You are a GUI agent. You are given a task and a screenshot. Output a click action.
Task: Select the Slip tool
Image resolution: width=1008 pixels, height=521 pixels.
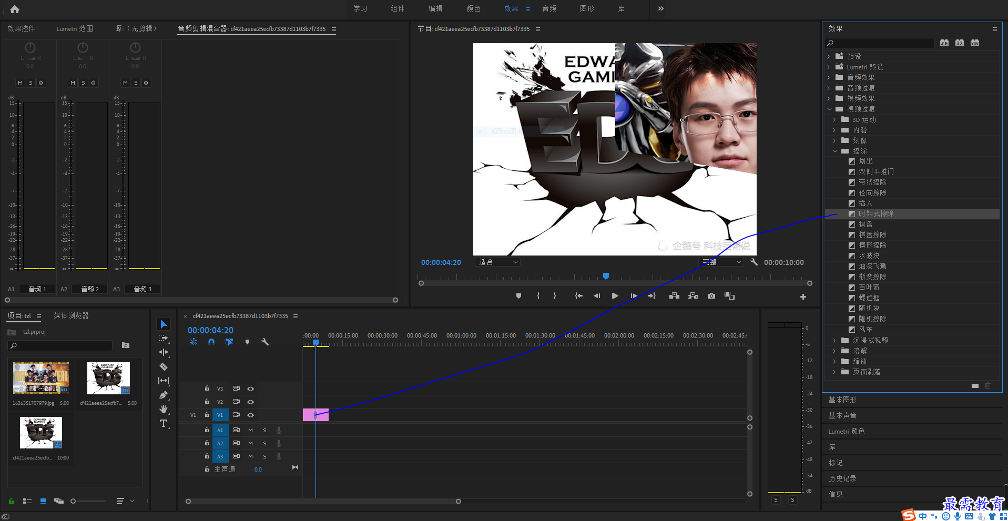(x=164, y=381)
